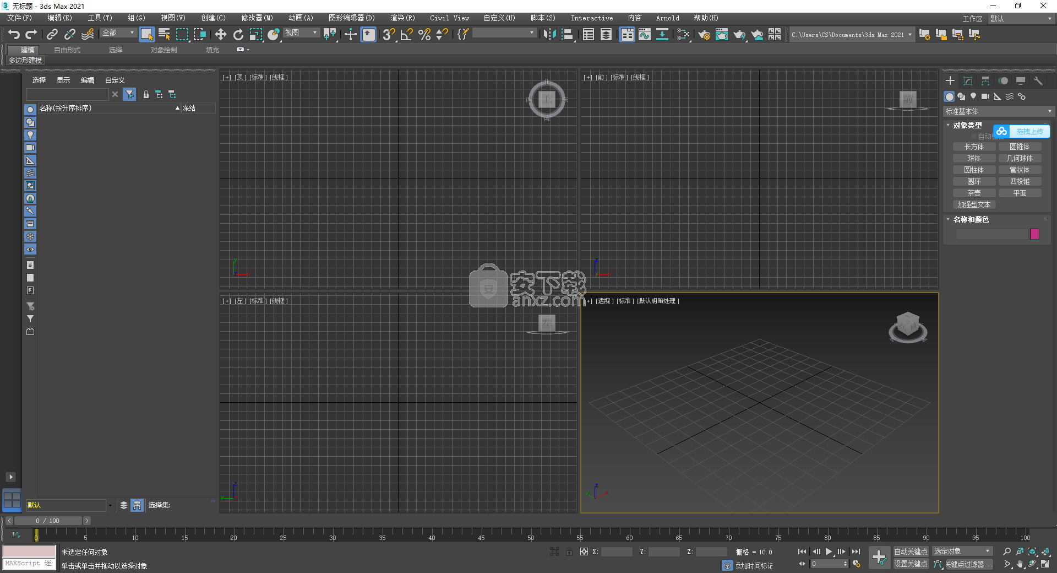The height and width of the screenshot is (573, 1057).
Task: Open Render Setup teapot-gear icon
Action: pyautogui.click(x=704, y=35)
